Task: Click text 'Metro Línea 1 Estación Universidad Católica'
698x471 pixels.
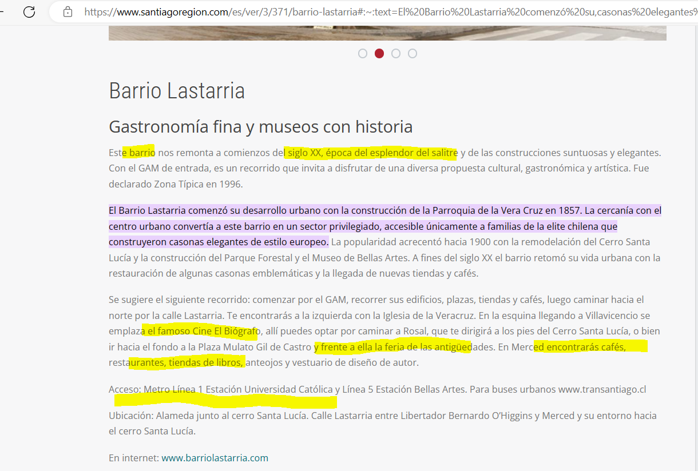Action: click(x=238, y=390)
